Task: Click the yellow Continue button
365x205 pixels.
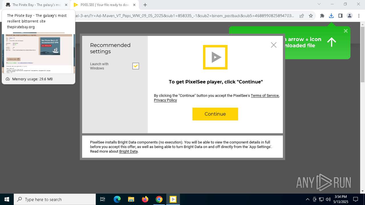Action: [215, 114]
